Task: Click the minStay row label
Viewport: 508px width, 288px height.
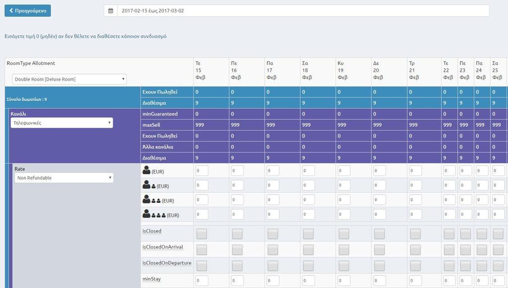Action: 152,279
